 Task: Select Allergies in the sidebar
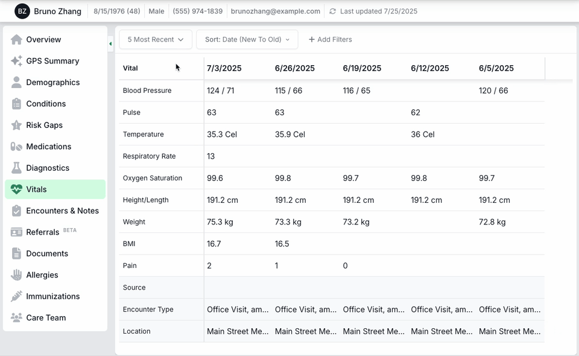[x=55, y=275]
